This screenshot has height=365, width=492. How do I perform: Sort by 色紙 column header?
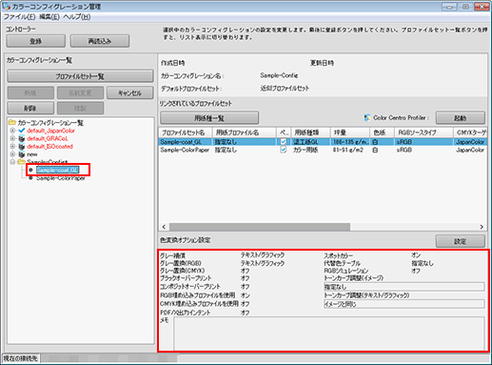click(383, 132)
